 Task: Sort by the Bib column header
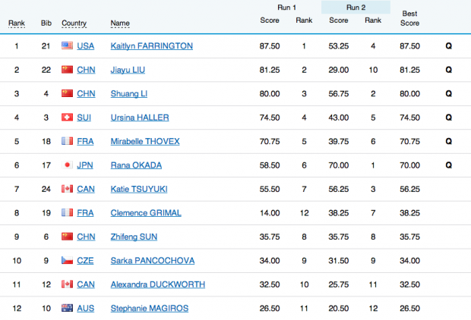point(46,24)
